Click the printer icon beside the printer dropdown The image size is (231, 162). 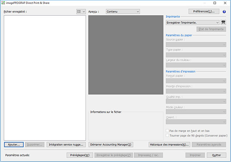[223, 22]
